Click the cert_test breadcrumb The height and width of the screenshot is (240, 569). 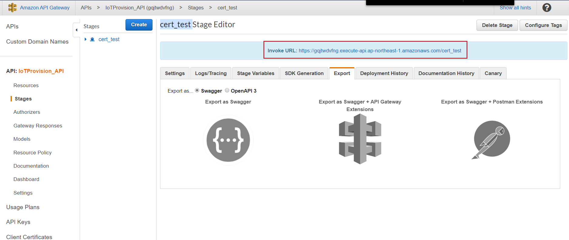click(x=227, y=8)
